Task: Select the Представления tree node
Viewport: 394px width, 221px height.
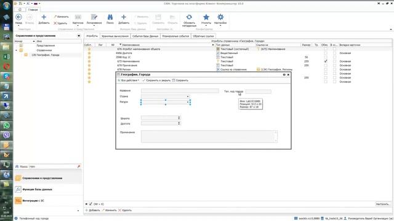Action: click(46, 45)
